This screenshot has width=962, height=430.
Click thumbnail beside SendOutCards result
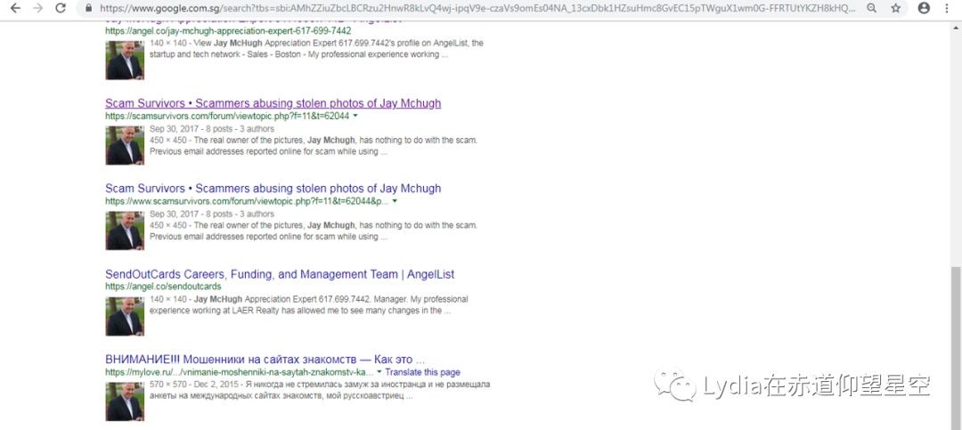tap(125, 316)
